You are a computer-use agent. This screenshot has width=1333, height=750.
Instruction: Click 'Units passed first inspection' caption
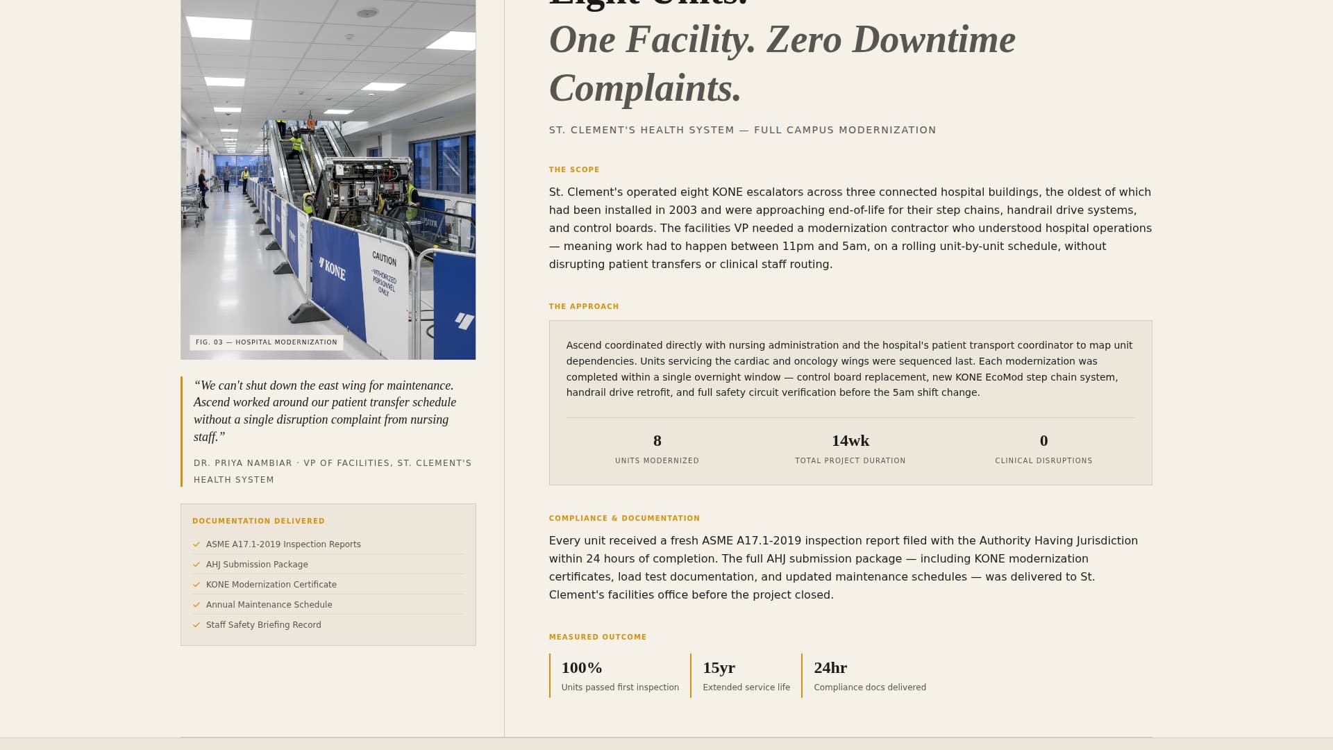620,687
